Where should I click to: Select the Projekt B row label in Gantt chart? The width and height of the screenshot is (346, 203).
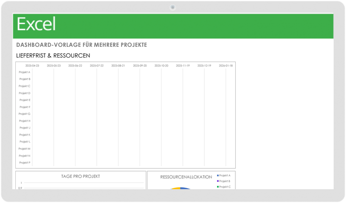coord(25,79)
